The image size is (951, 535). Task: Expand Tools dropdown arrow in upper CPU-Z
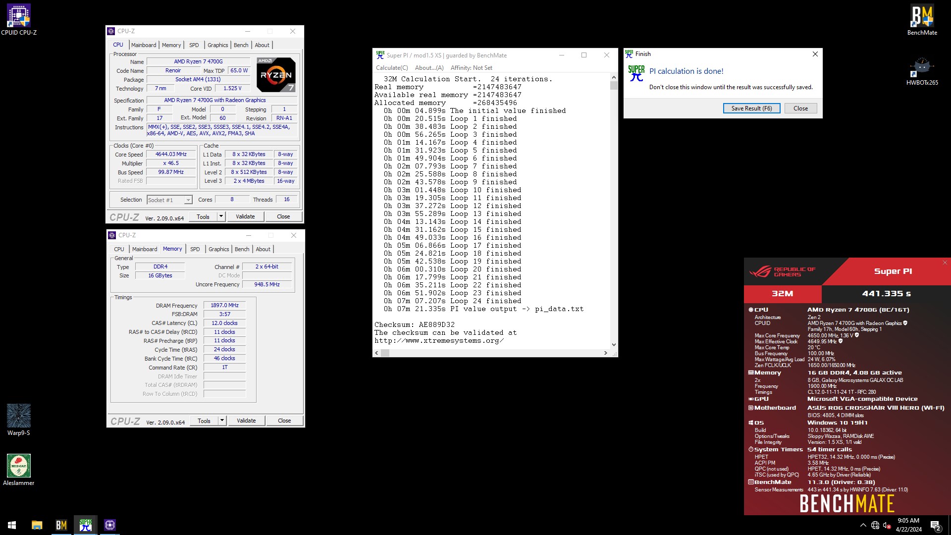(x=221, y=216)
